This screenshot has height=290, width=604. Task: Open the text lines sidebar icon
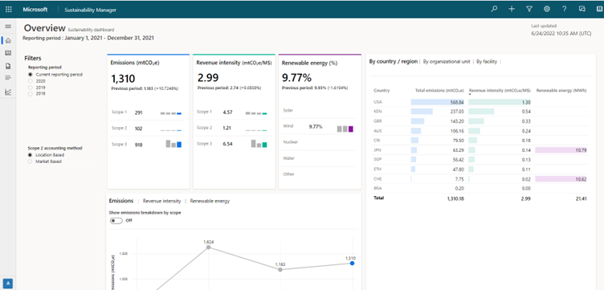pos(8,78)
